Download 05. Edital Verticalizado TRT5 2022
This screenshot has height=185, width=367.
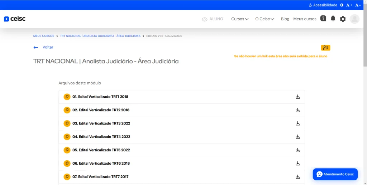pyautogui.click(x=298, y=150)
